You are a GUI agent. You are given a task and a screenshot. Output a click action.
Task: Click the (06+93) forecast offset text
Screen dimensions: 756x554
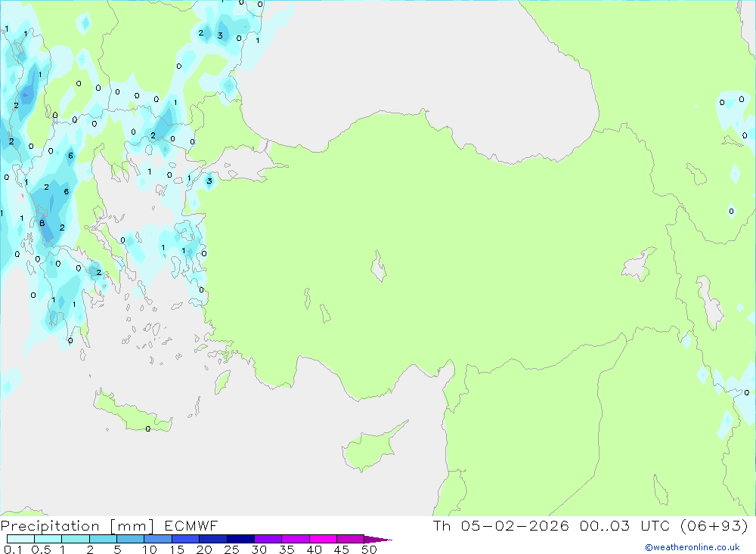[x=714, y=525]
